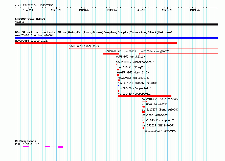Click esv2428310 (McKernan2009) label

click(x=135, y=62)
